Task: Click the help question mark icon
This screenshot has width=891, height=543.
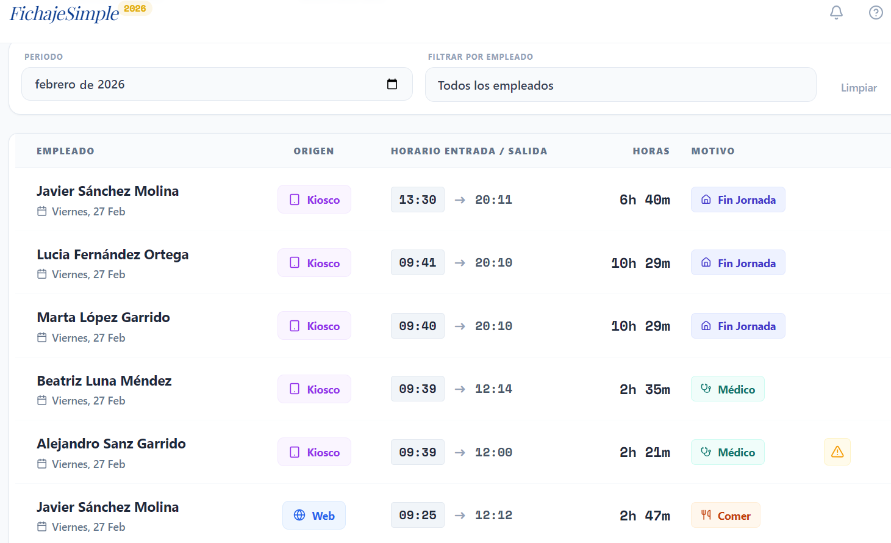Action: 876,13
